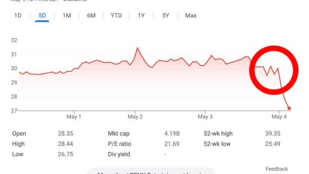Open the YTD chart view
This screenshot has width=309, height=174.
pos(116,16)
